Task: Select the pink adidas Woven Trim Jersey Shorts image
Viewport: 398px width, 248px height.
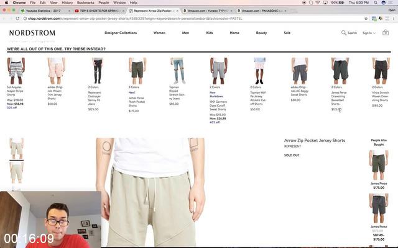Action: 57,71
